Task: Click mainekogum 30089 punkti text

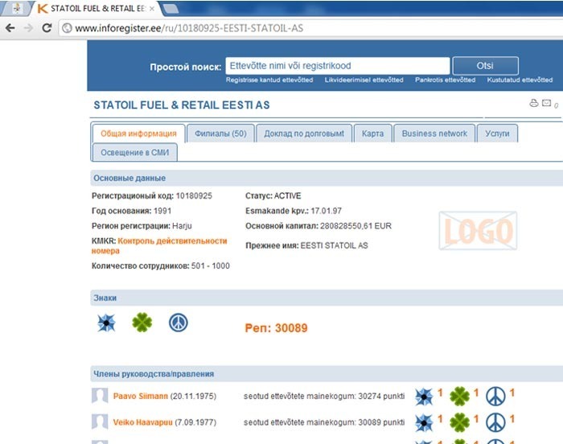Action: 324,422
